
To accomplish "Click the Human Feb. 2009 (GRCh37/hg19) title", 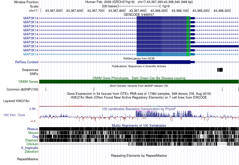I will click(110, 2).
